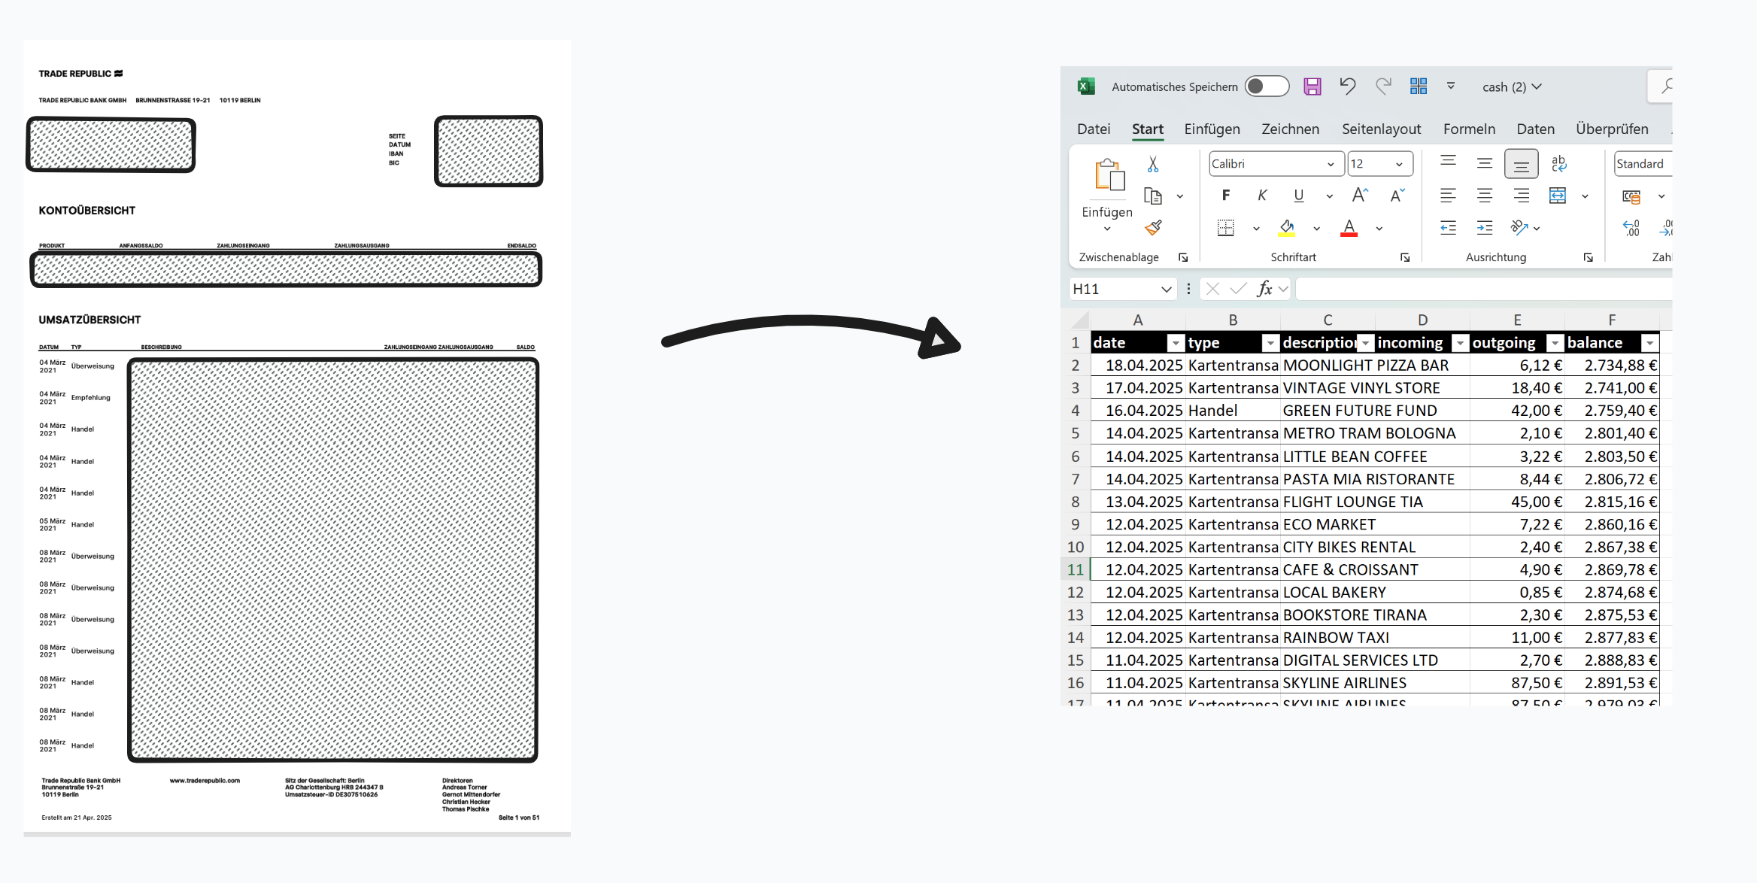Image resolution: width=1757 pixels, height=883 pixels.
Task: Expand the fill color palette arrow
Action: pyautogui.click(x=1316, y=228)
